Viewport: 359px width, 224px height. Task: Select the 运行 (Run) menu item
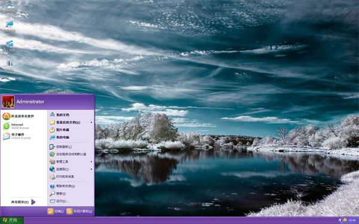click(71, 201)
